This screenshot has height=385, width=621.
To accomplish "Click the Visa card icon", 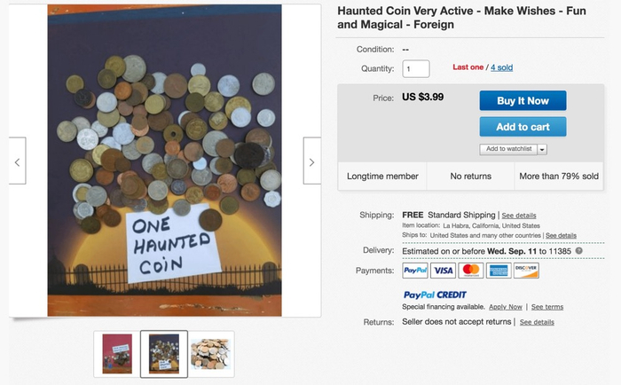I will point(443,271).
